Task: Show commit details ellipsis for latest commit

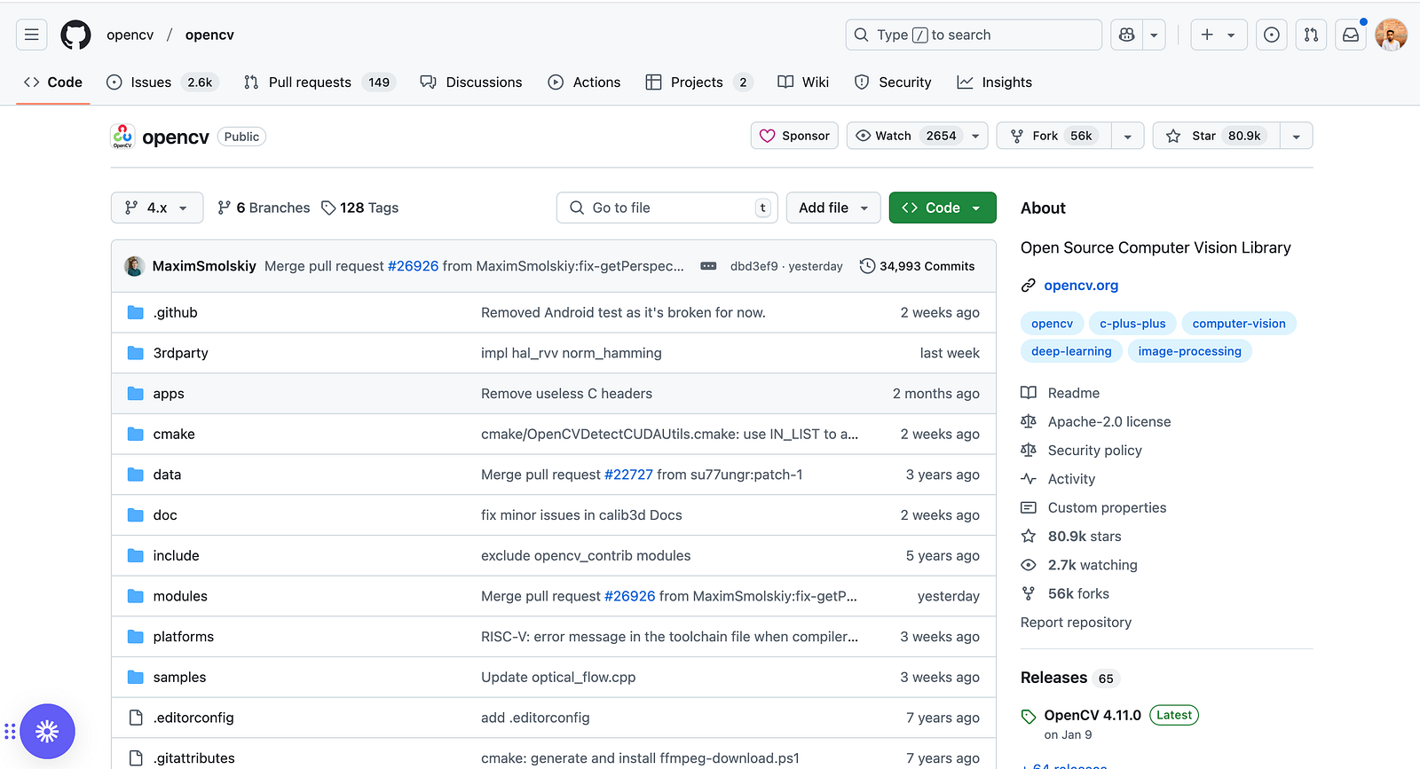Action: [708, 266]
